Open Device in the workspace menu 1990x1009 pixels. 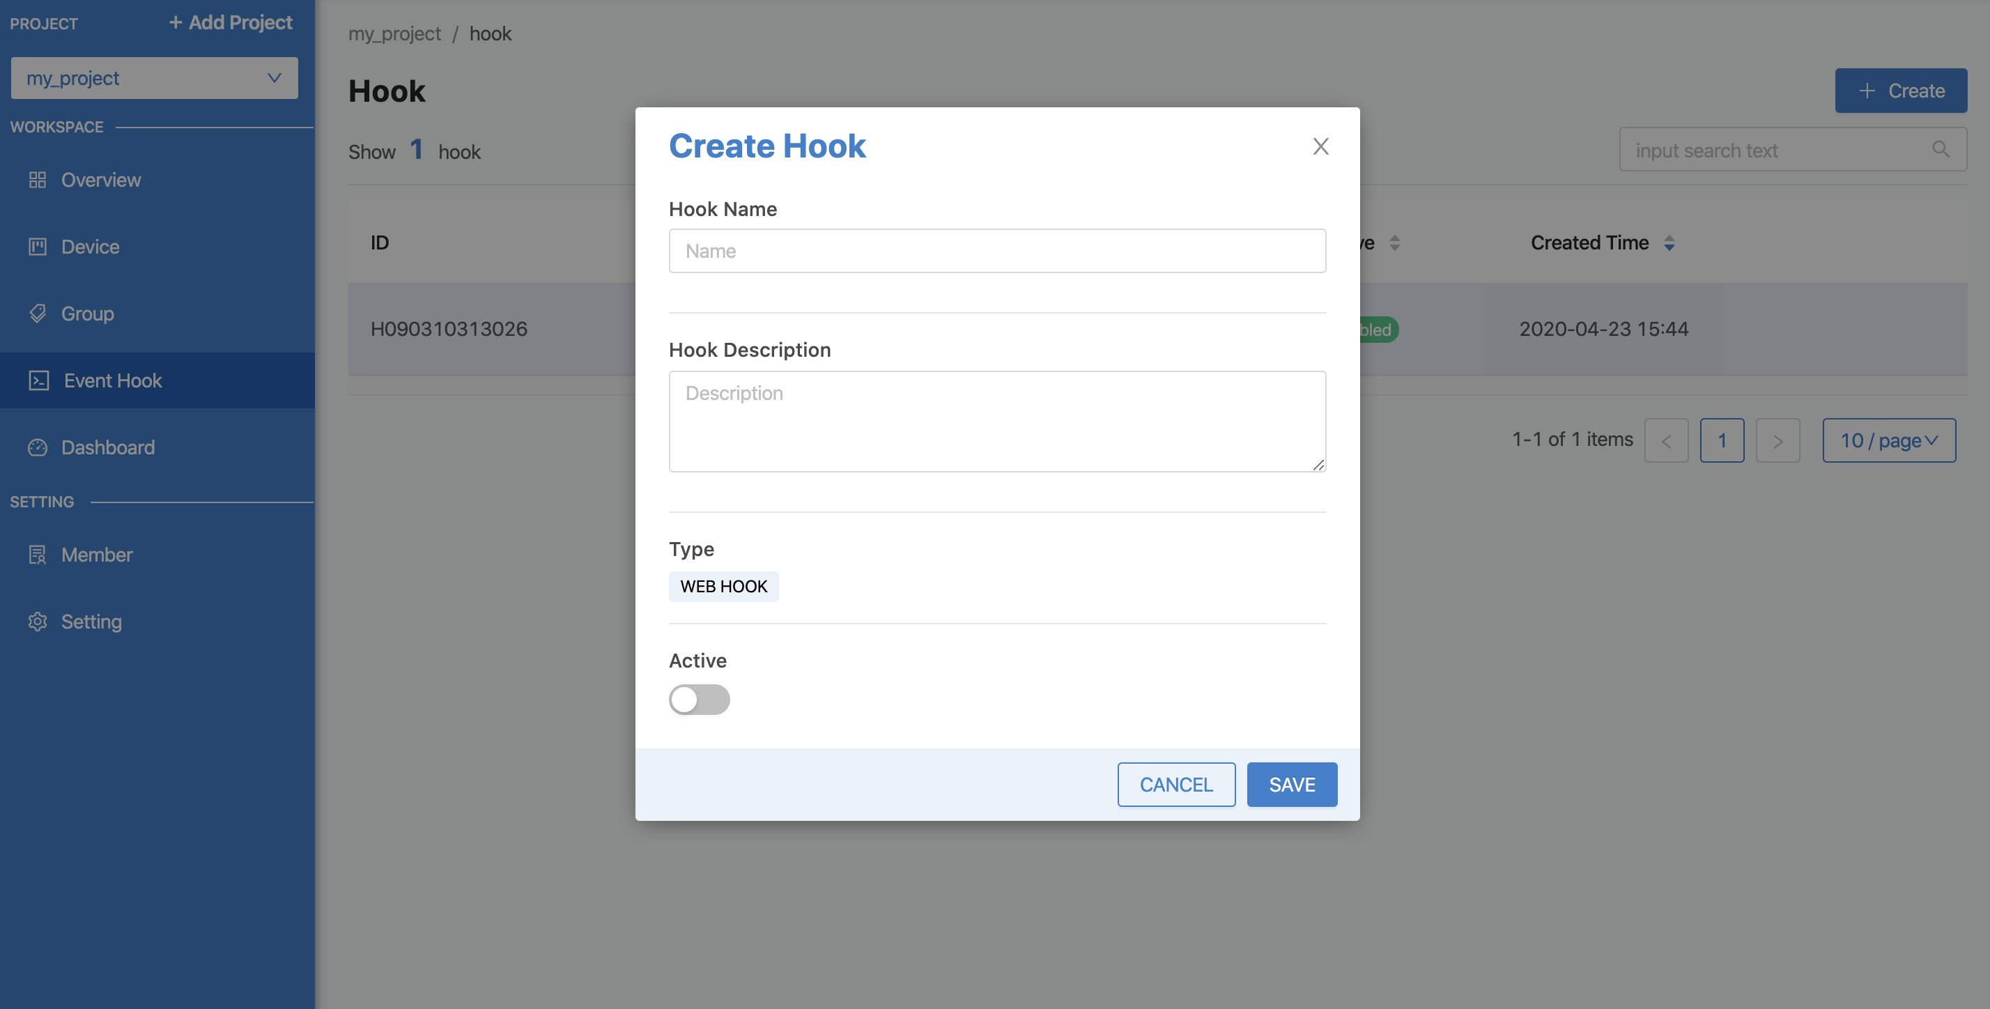(157, 247)
